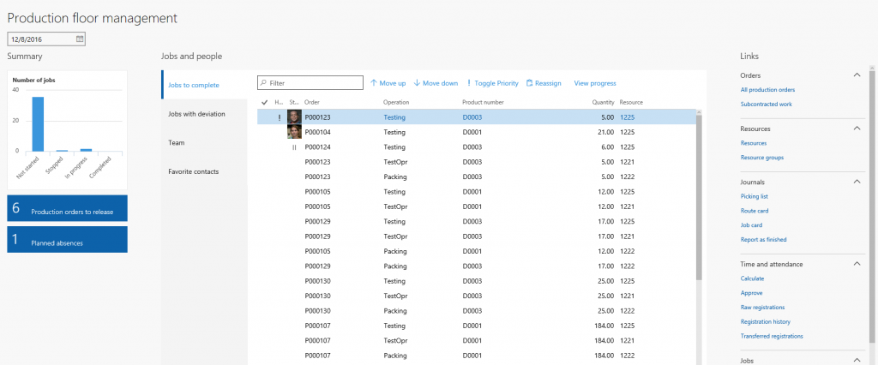The image size is (878, 365).
Task: Open the calendar date picker icon
Action: pos(80,39)
